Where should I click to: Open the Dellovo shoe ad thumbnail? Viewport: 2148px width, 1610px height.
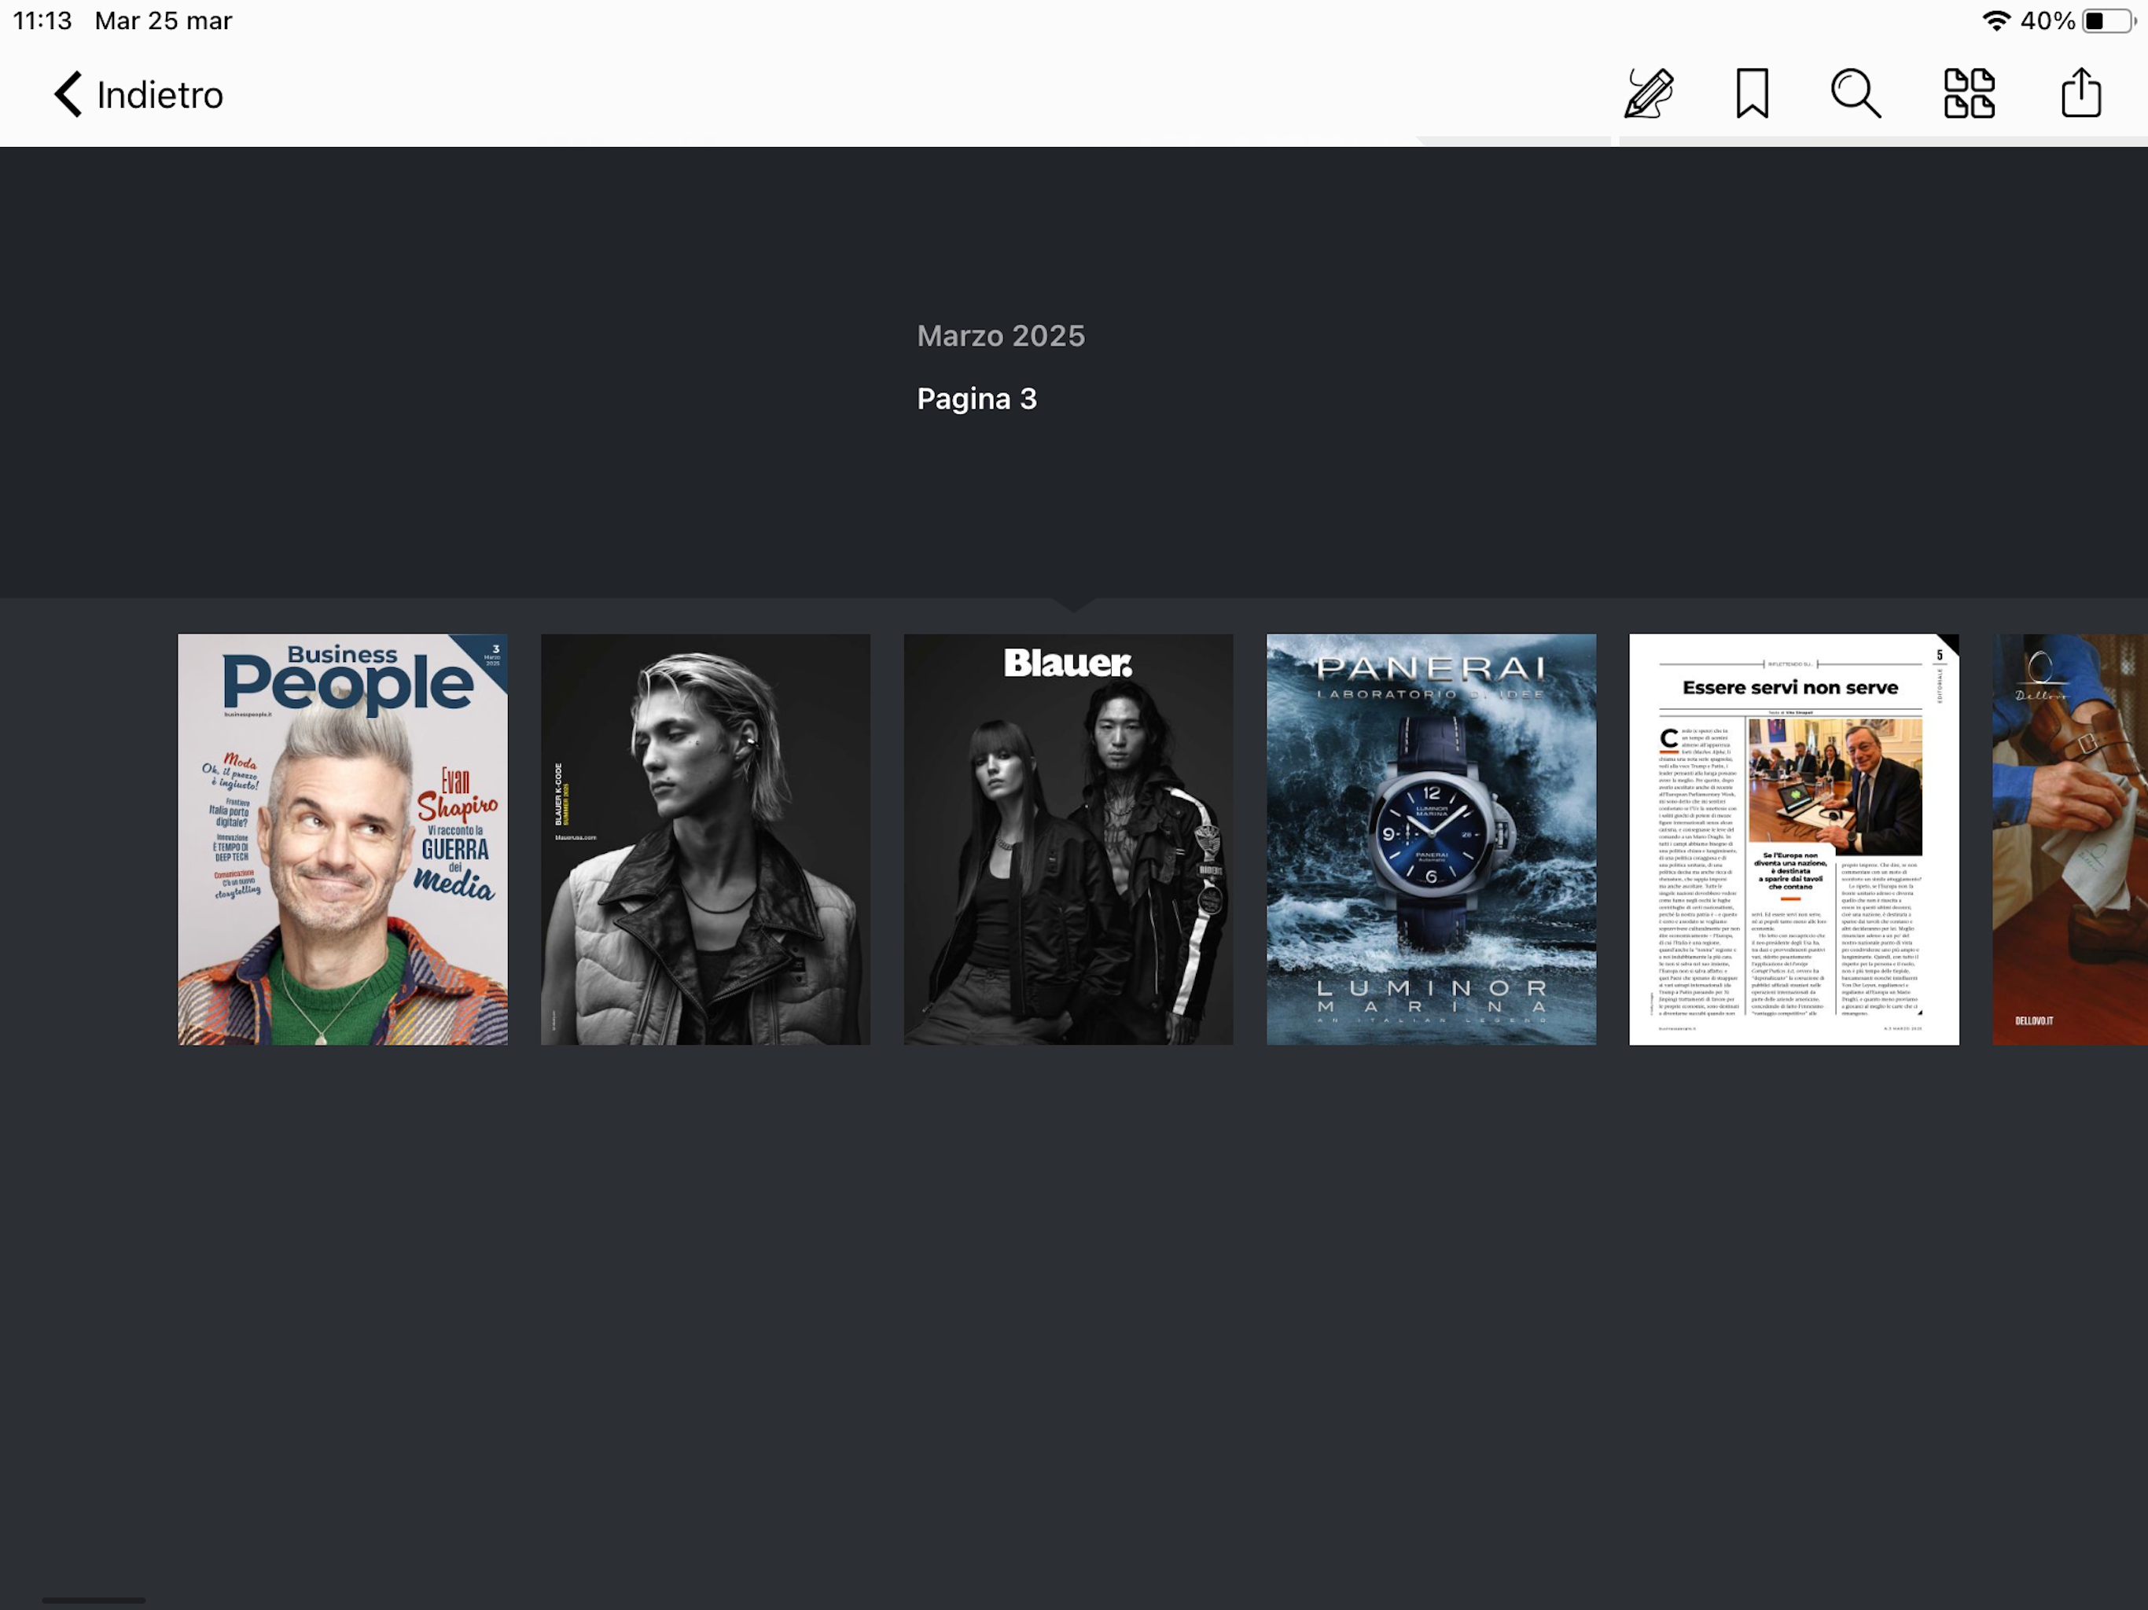[x=2070, y=839]
